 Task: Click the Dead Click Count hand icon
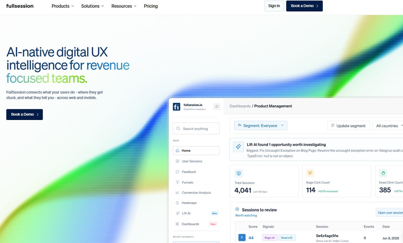point(383,173)
